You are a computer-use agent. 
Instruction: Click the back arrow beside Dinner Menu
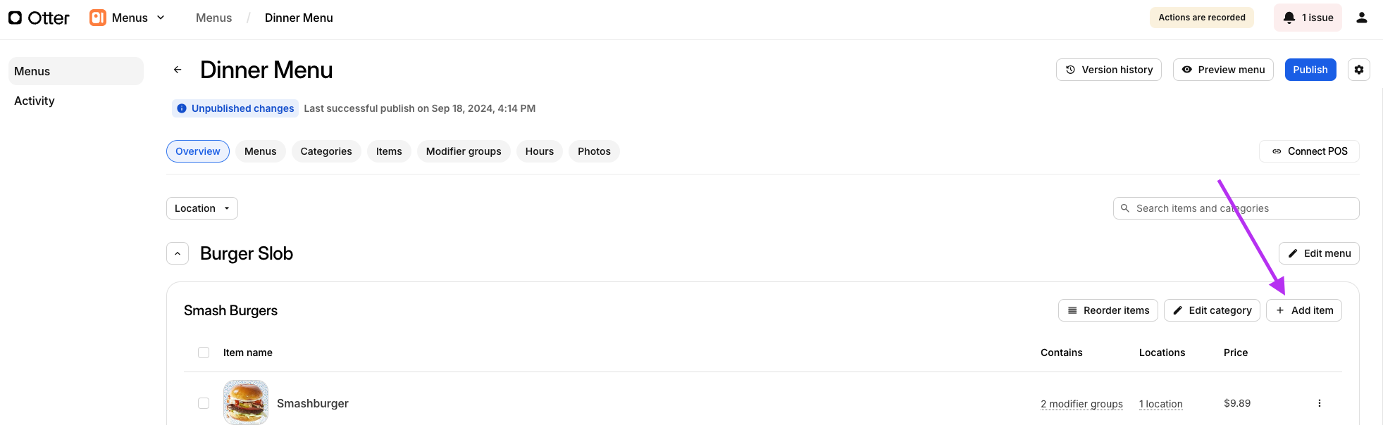pyautogui.click(x=178, y=70)
